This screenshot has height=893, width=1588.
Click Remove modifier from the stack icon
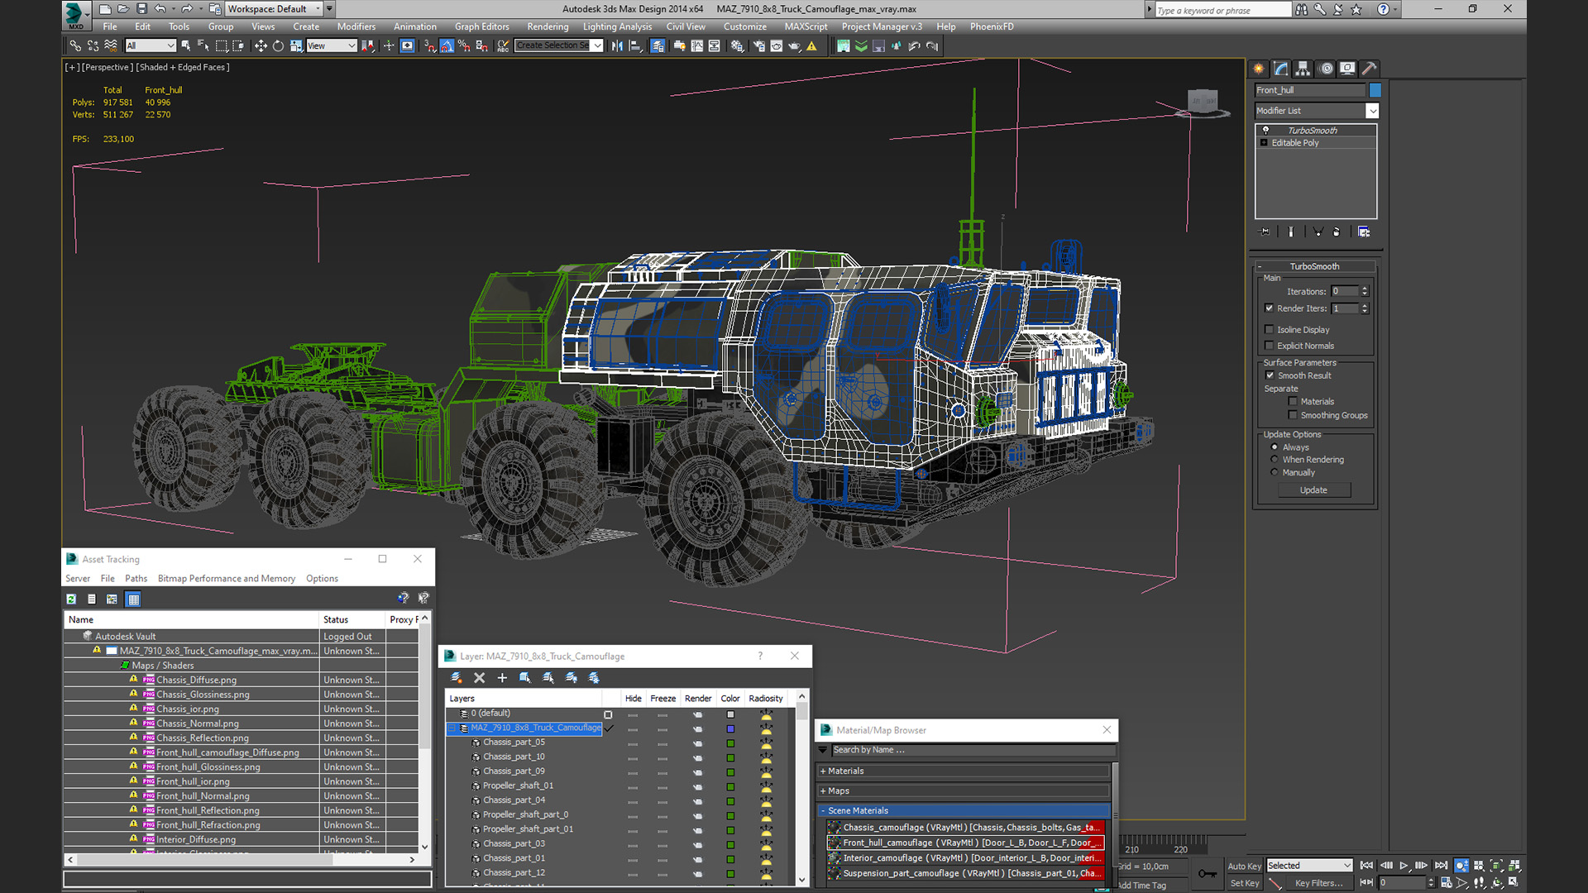1336,232
